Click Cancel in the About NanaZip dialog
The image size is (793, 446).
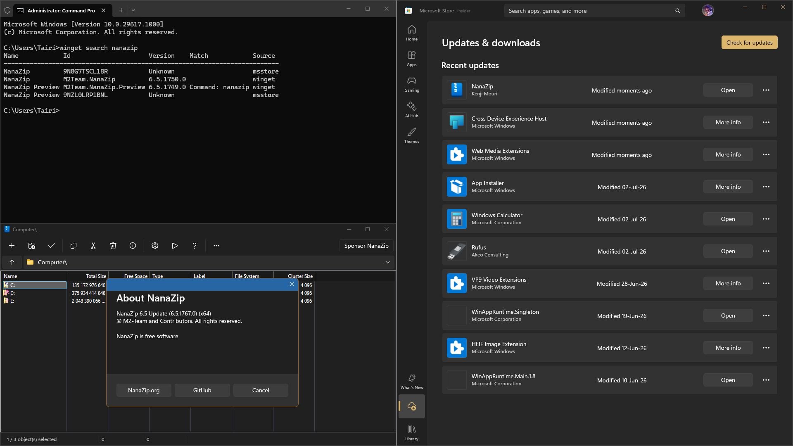click(x=261, y=390)
